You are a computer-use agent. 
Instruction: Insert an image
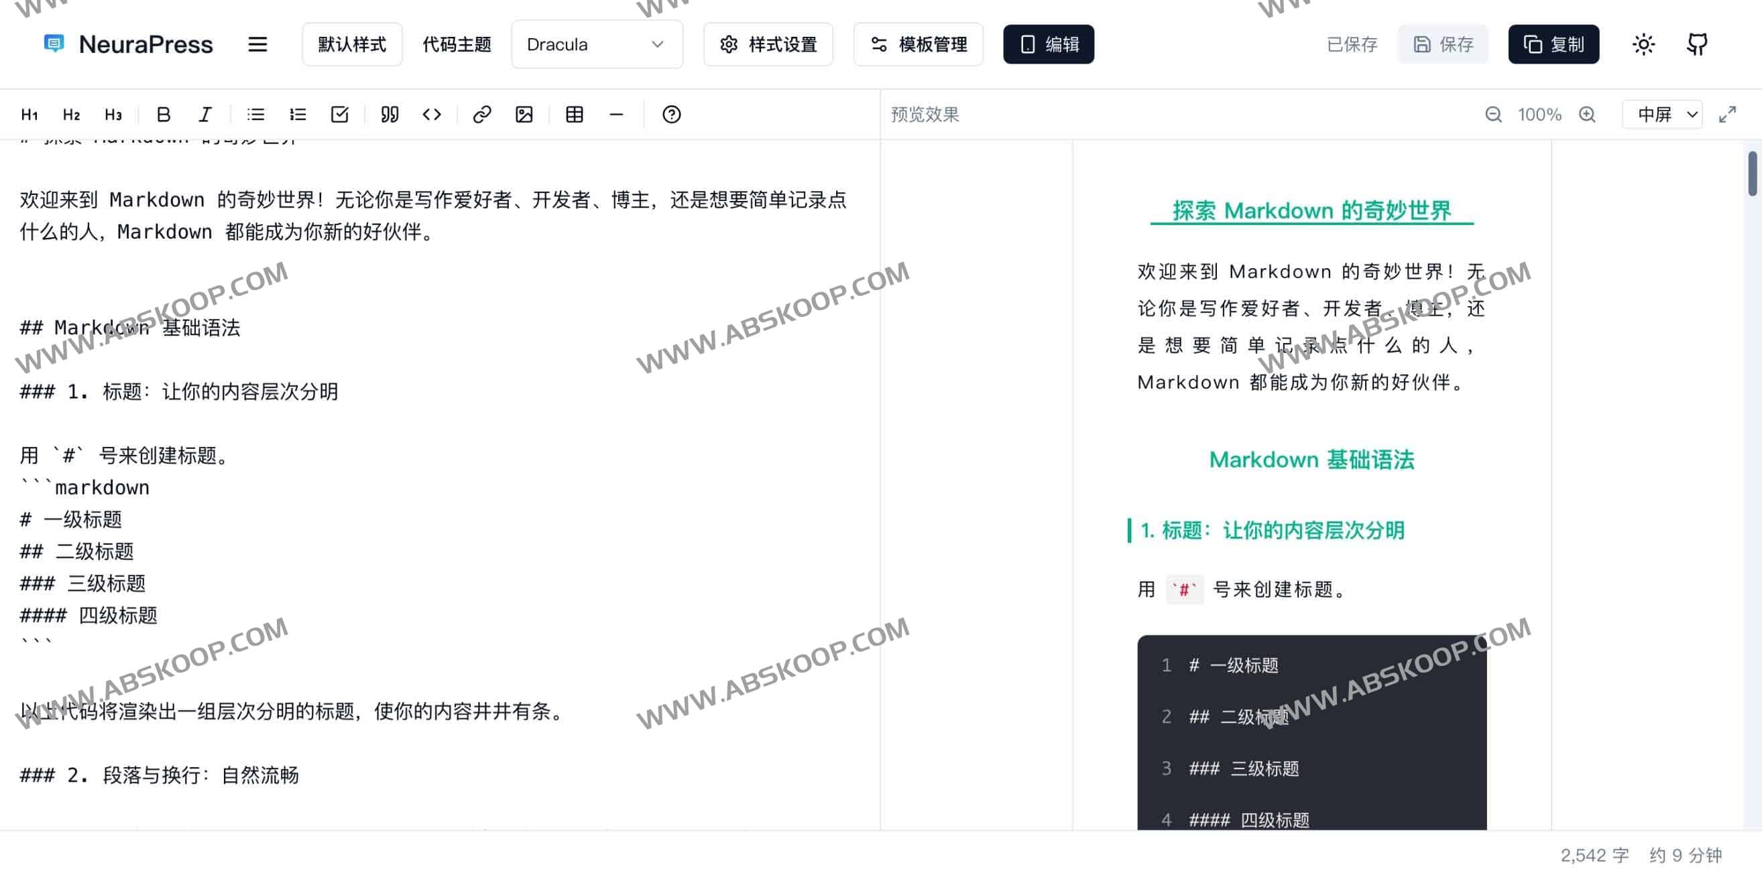coord(524,114)
